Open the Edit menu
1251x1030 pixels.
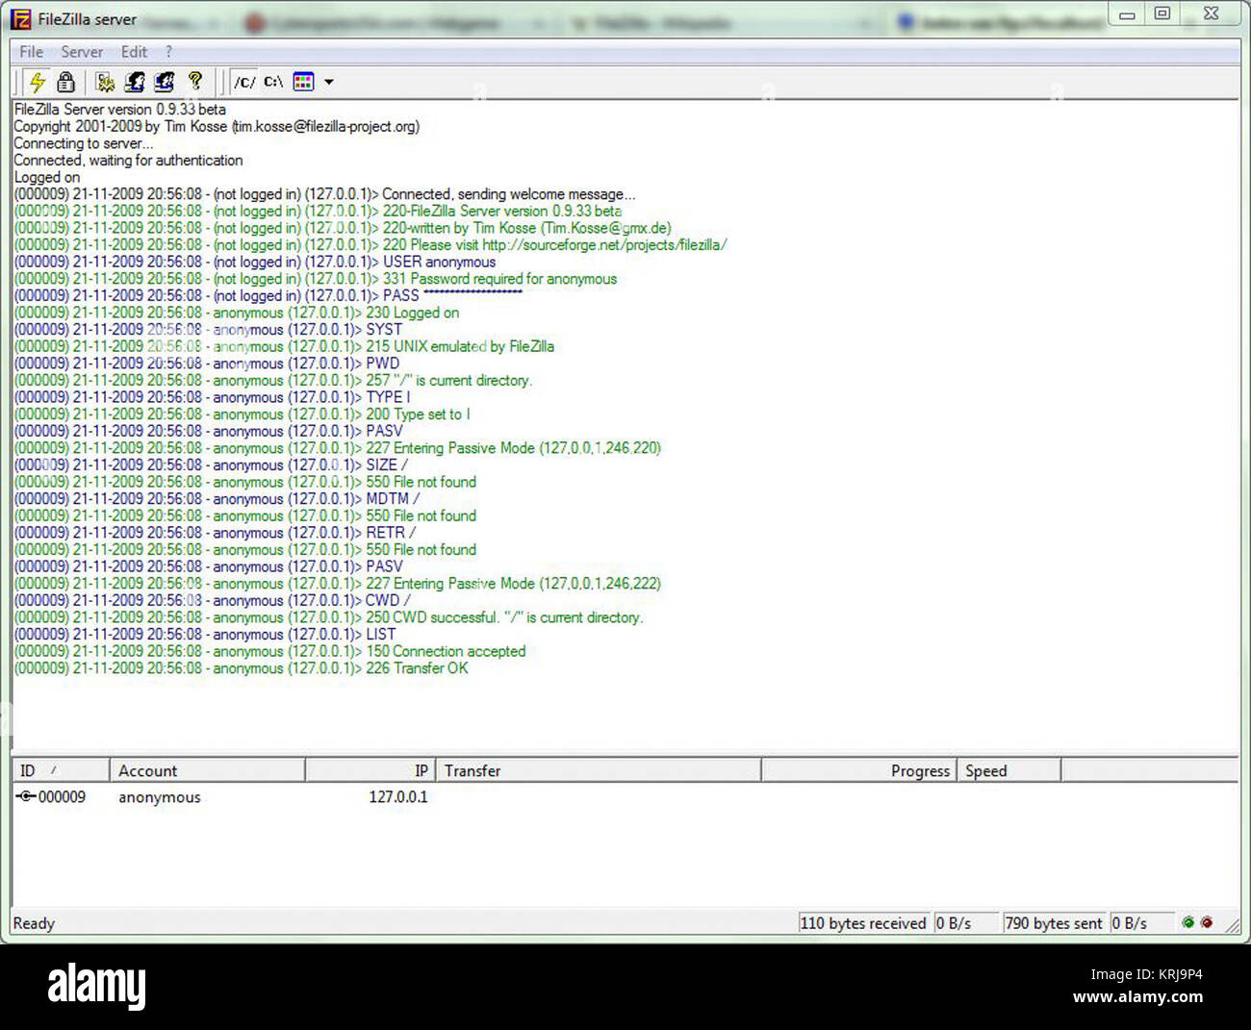point(134,52)
